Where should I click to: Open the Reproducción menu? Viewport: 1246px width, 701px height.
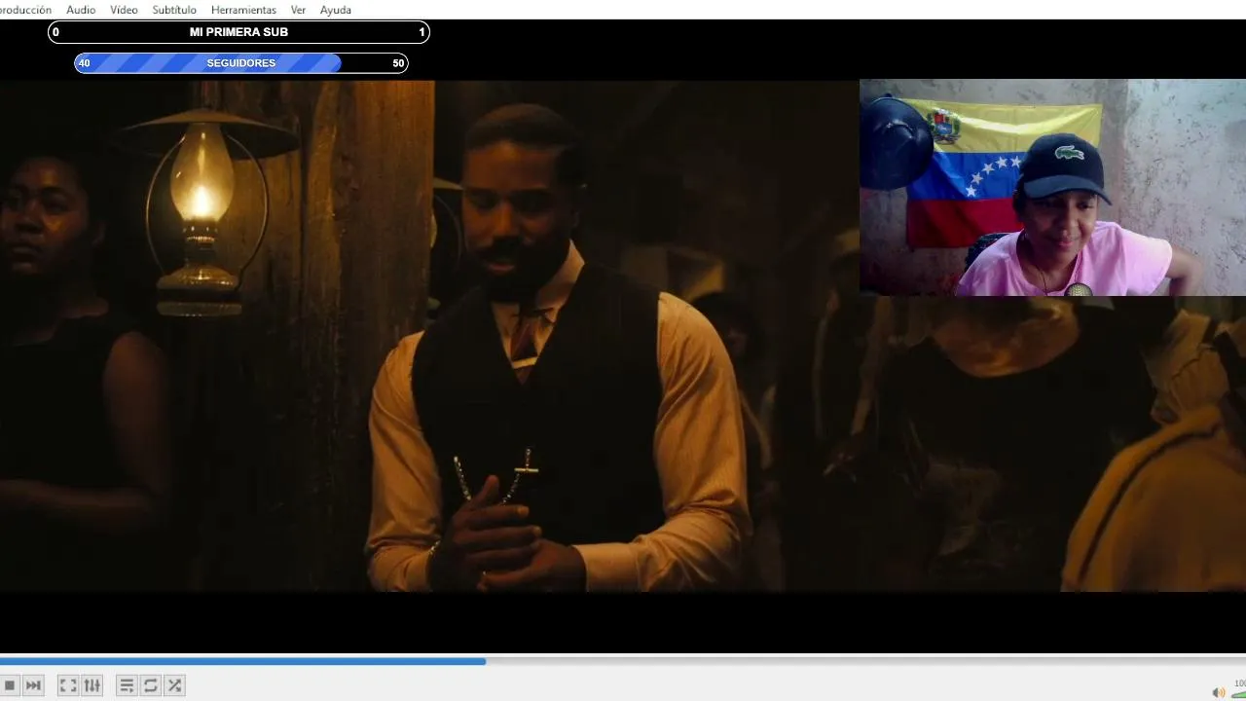click(x=25, y=10)
